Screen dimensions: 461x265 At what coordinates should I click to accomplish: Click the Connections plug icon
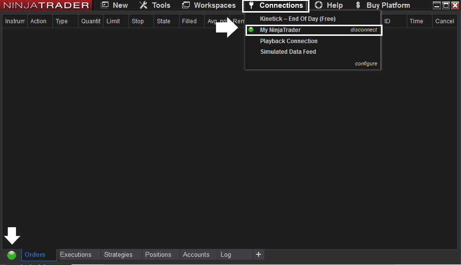(x=251, y=5)
